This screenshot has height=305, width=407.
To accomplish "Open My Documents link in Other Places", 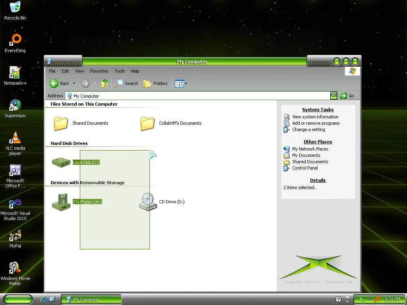I will [306, 155].
